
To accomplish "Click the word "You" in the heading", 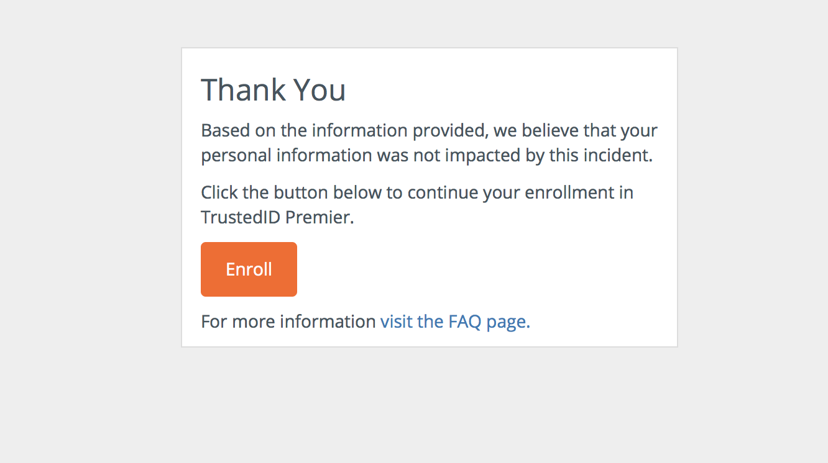I will pos(319,90).
